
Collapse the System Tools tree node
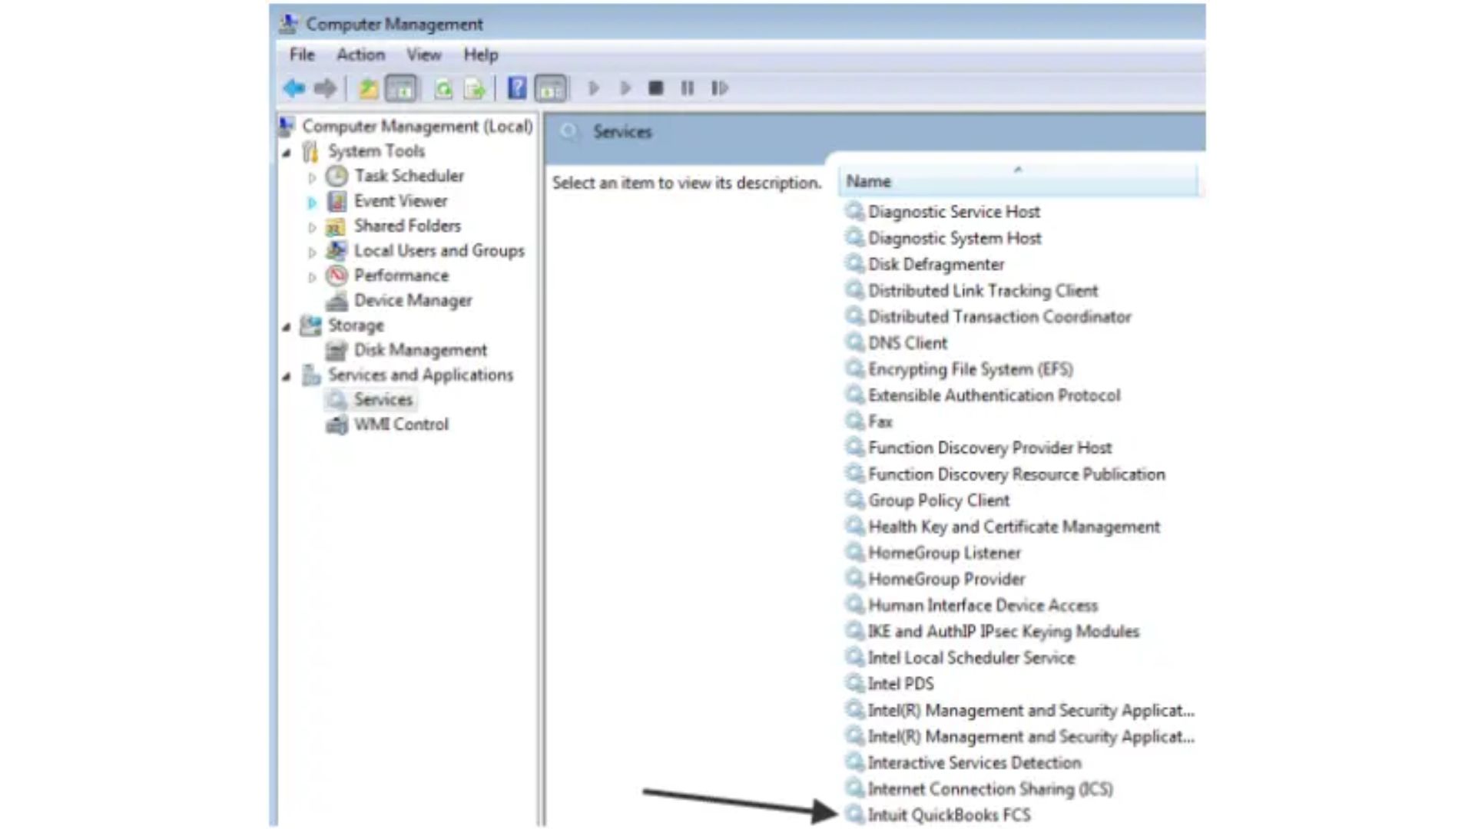288,151
